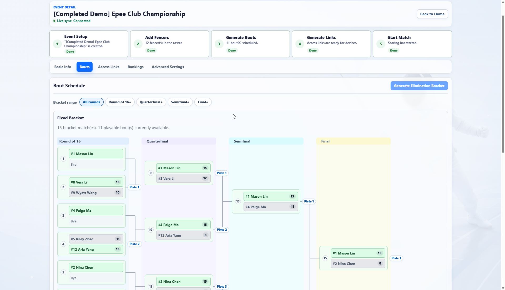Click Piste 2 tag on quarterfinal bout 10
Screen dimensions: 505x290
click(x=222, y=230)
